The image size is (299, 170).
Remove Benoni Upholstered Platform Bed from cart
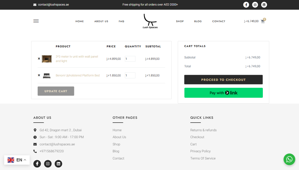pyautogui.click(x=39, y=75)
